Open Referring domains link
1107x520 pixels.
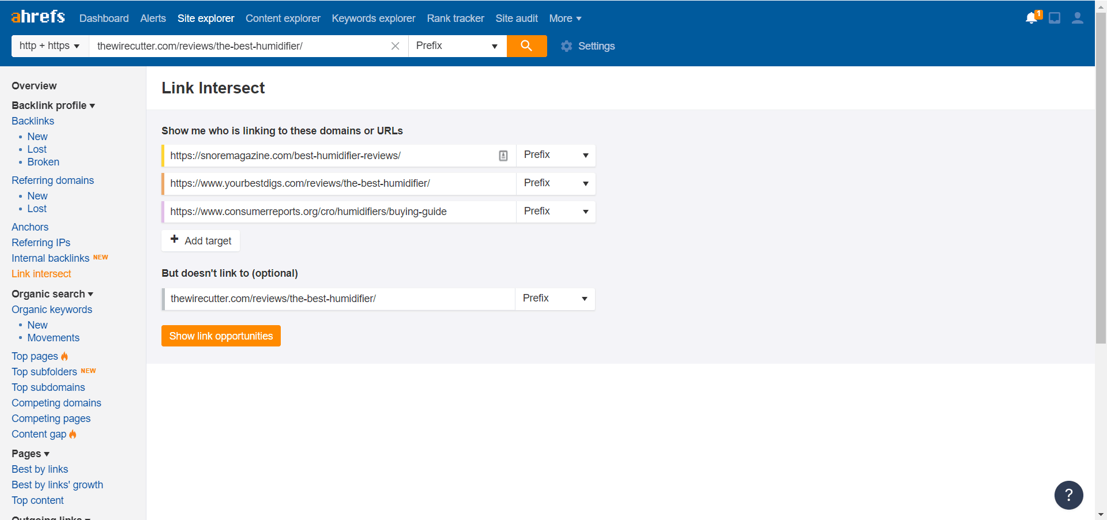pos(52,180)
